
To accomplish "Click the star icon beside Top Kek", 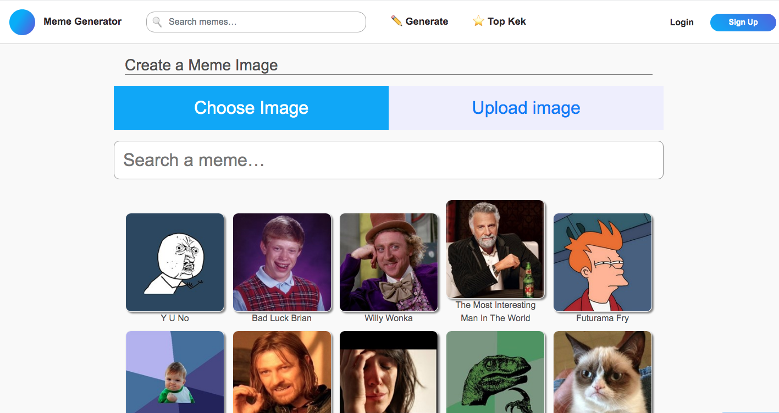I will pyautogui.click(x=478, y=21).
